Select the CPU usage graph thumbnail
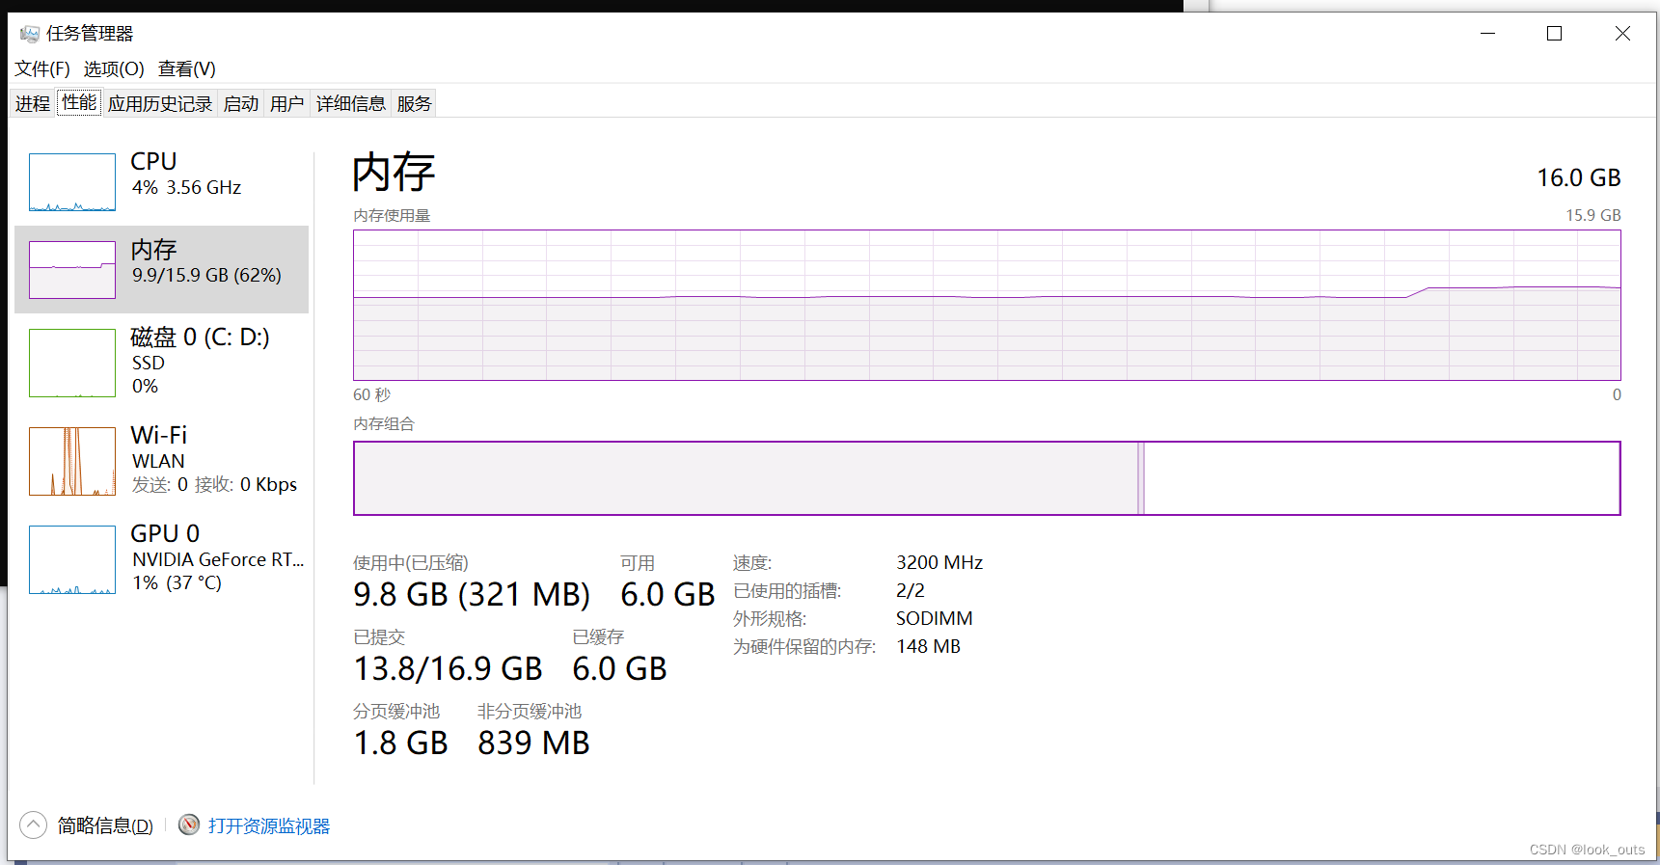 pyautogui.click(x=72, y=182)
